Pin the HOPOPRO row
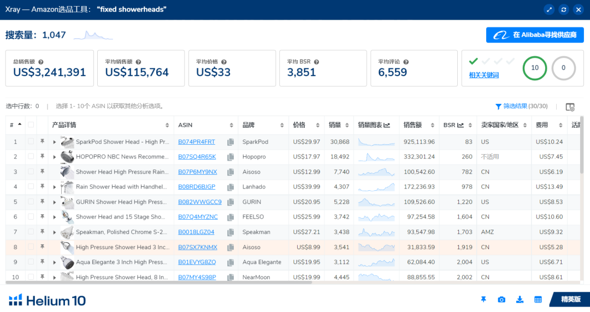The width and height of the screenshot is (590, 312). (43, 156)
